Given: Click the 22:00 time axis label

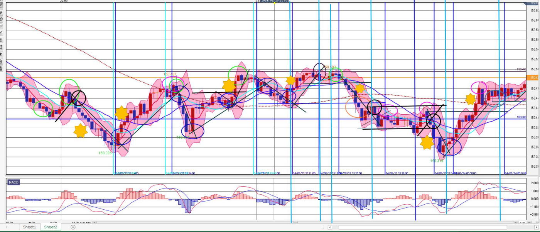Looking at the screenshot, I should (64, 1).
